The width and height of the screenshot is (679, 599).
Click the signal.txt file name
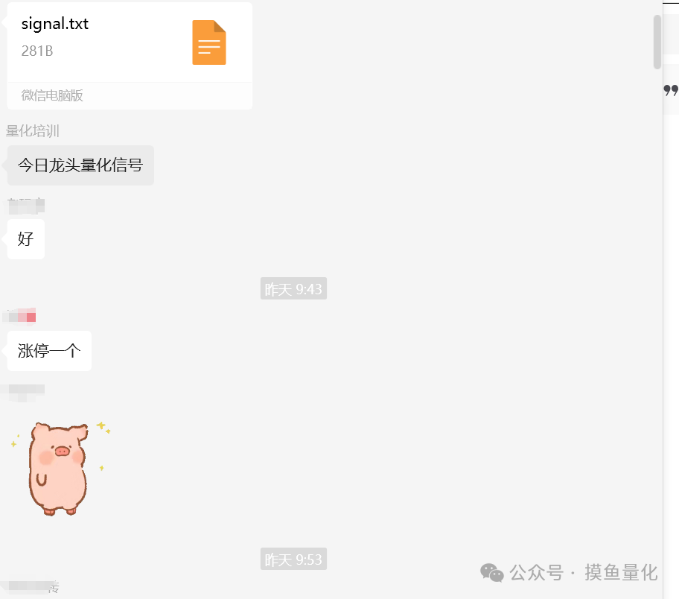coord(55,24)
